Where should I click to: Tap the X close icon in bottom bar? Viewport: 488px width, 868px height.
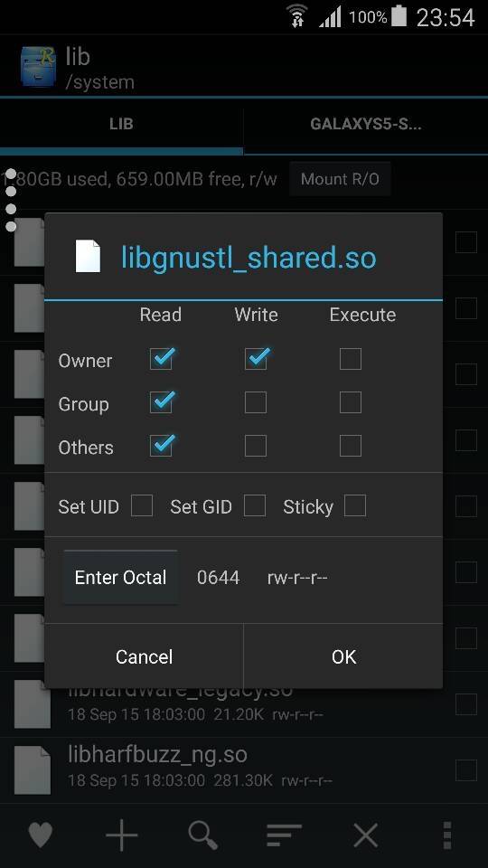[365, 835]
